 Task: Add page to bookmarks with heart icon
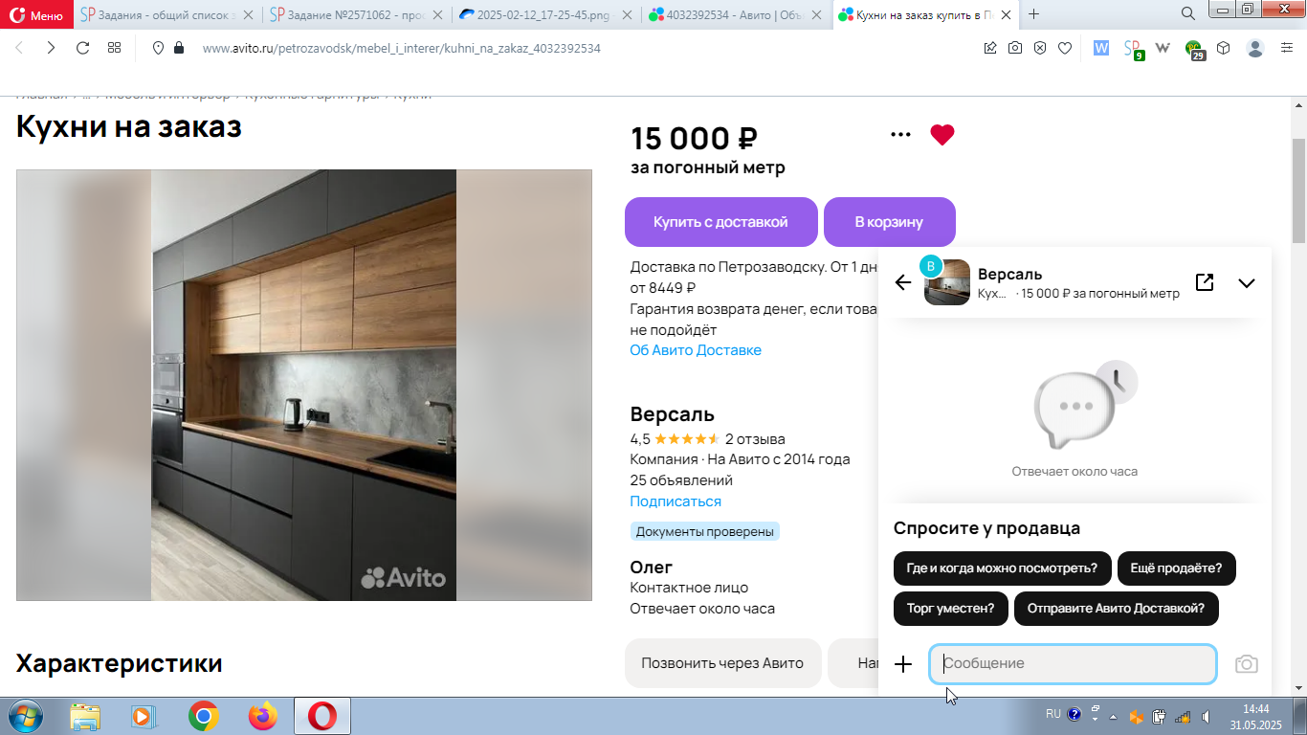tap(1064, 48)
